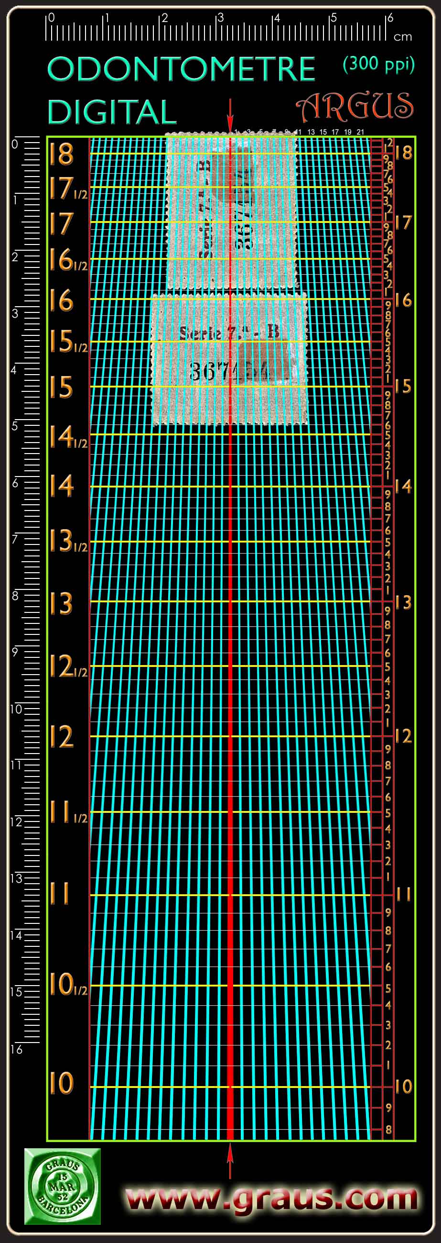Select the upright stamp reading Serie 7.ª - B
The width and height of the screenshot is (441, 1243).
tap(229, 358)
